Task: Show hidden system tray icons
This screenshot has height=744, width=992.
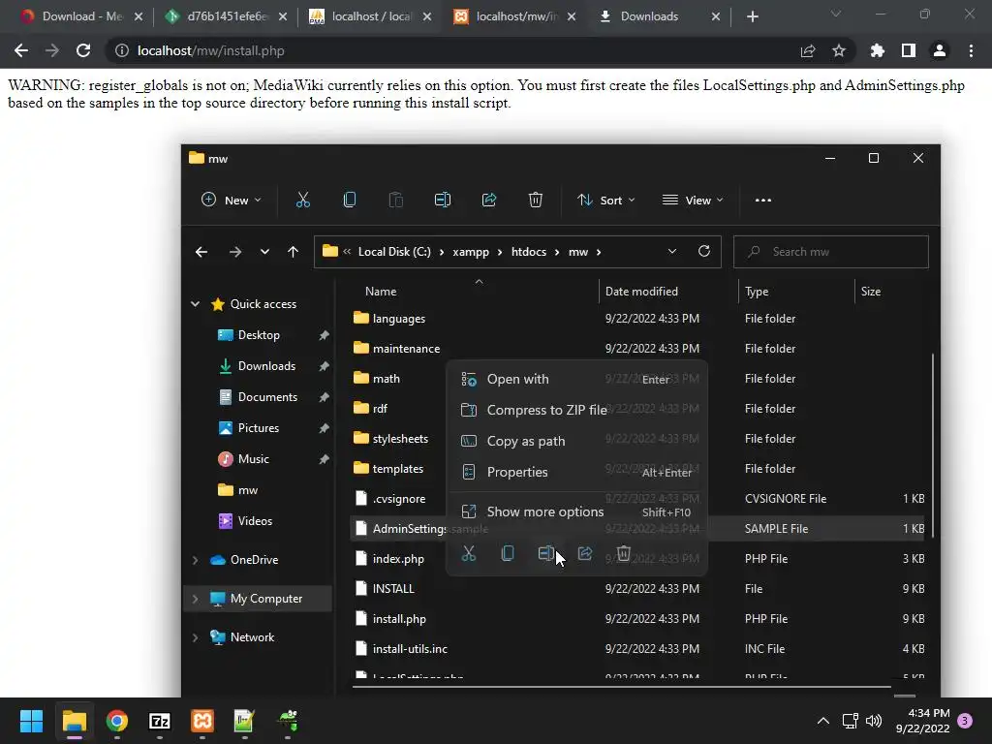Action: point(823,721)
